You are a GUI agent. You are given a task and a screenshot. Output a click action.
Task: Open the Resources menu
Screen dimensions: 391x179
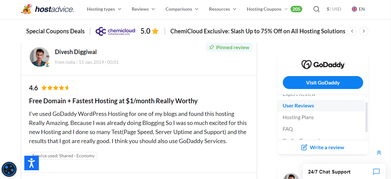click(223, 9)
